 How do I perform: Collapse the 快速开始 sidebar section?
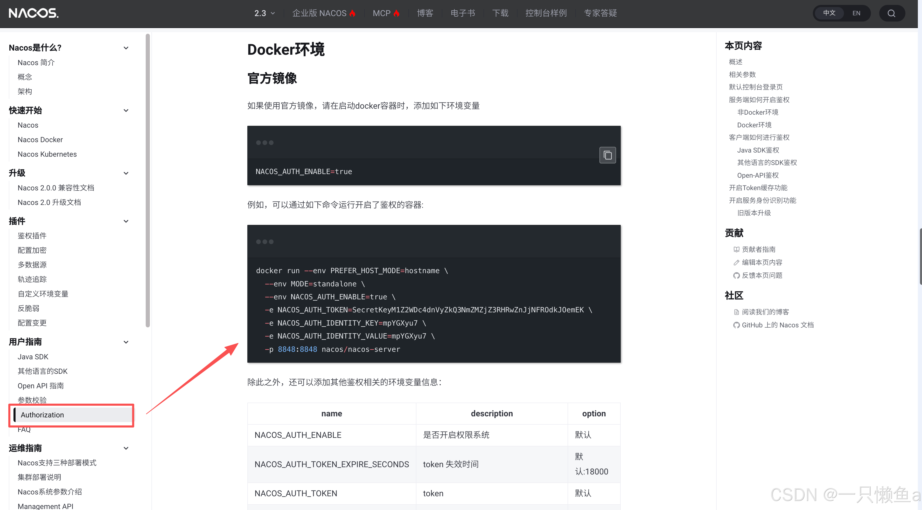pos(126,110)
